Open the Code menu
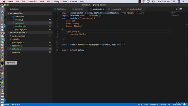188x106 pixels. click(11, 1)
